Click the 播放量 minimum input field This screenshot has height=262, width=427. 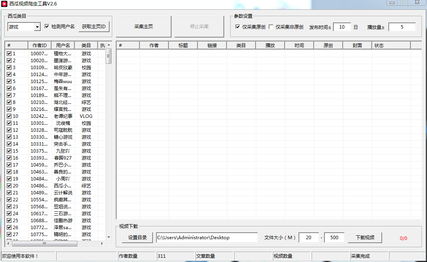pyautogui.click(x=402, y=27)
